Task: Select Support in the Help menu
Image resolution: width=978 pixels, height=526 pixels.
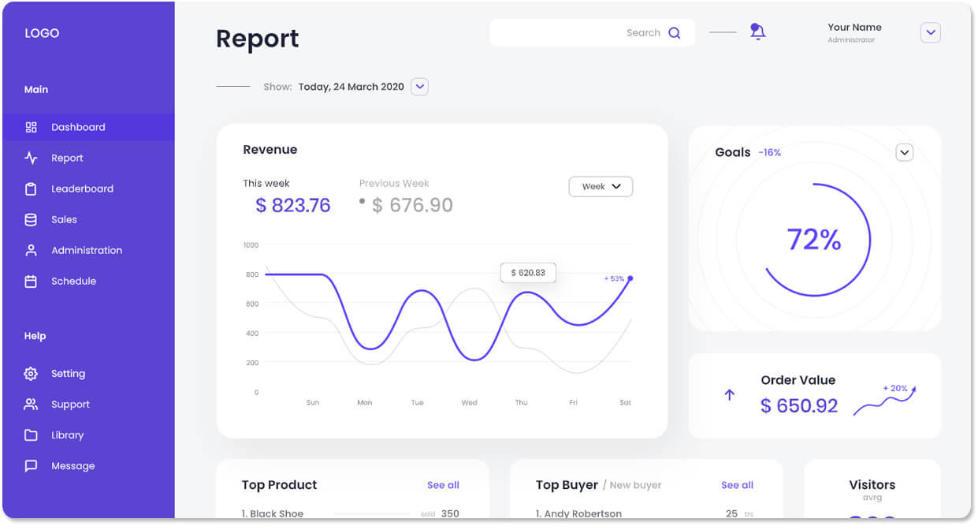Action: coord(70,405)
